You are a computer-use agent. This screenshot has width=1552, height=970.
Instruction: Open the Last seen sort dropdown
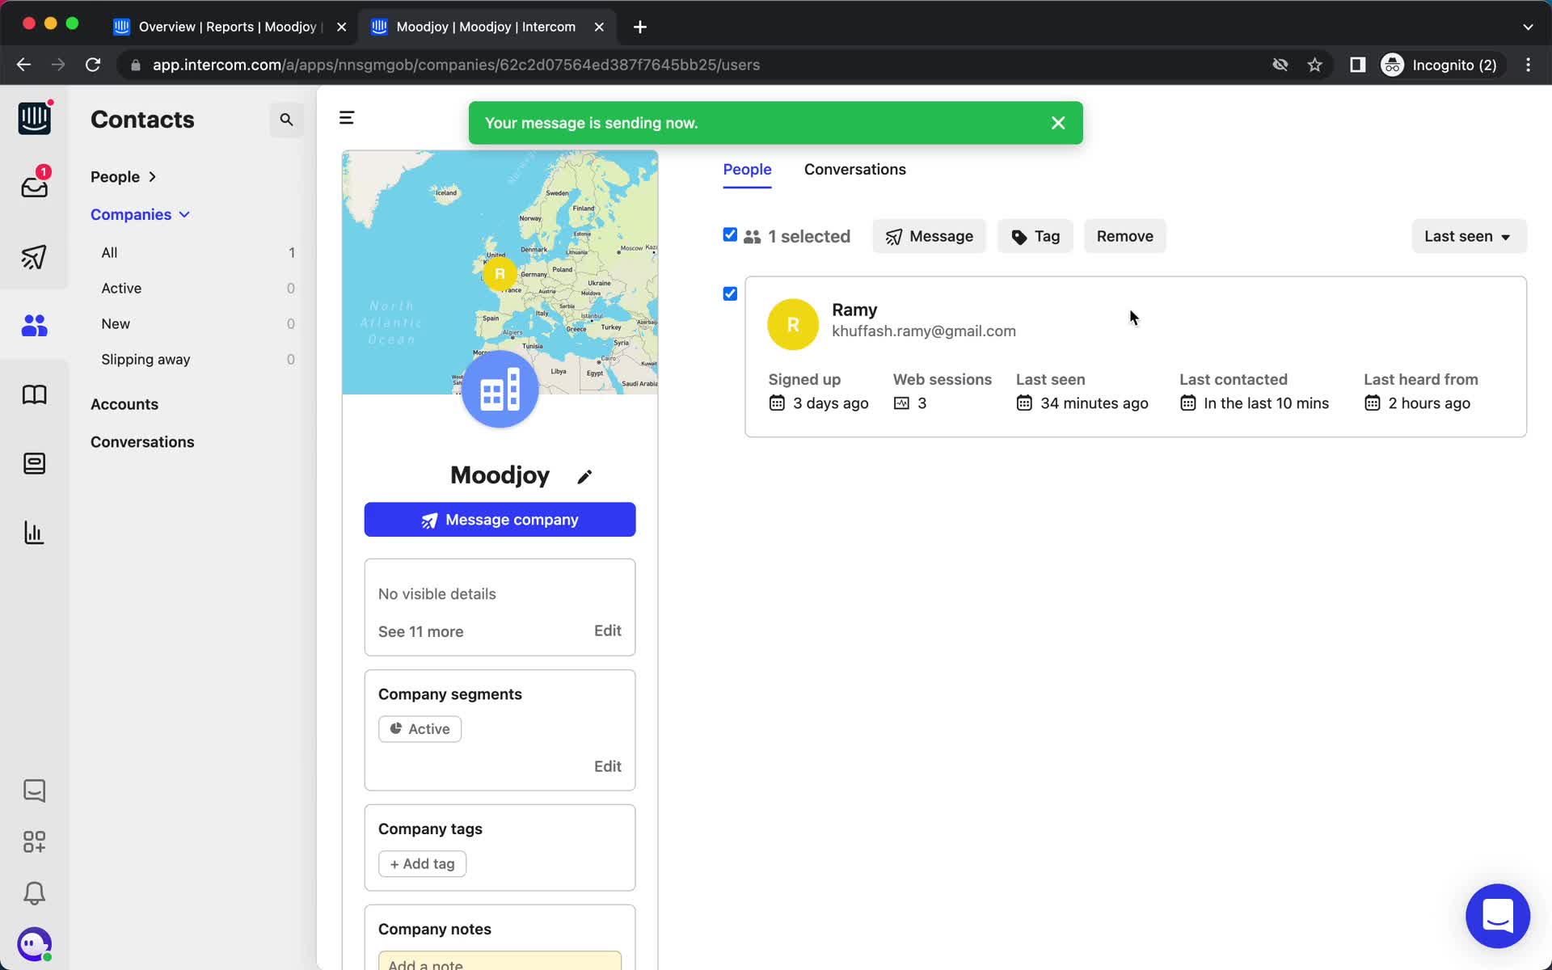(x=1467, y=236)
